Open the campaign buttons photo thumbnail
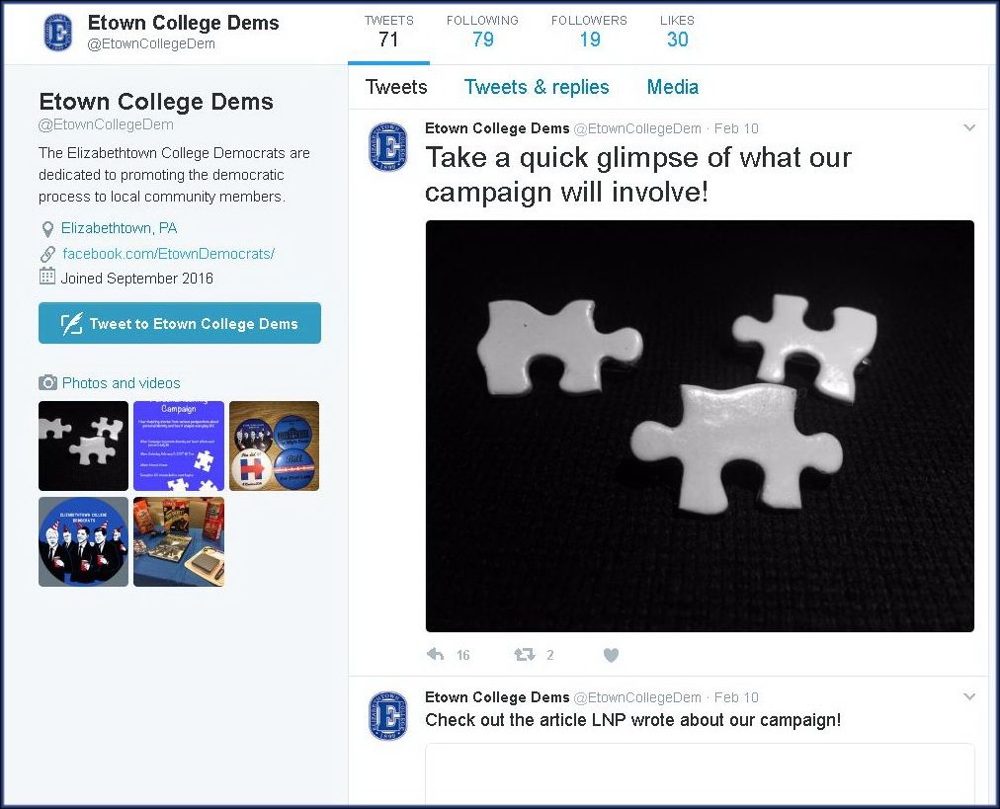This screenshot has height=809, width=1000. [275, 445]
